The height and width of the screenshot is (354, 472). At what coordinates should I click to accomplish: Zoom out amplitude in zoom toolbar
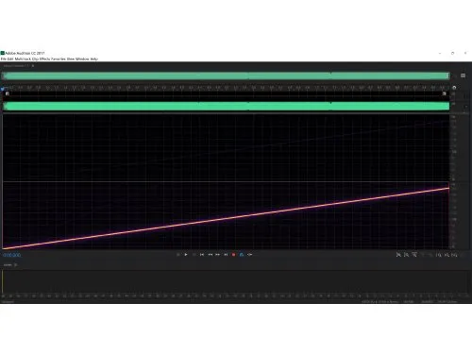406,255
